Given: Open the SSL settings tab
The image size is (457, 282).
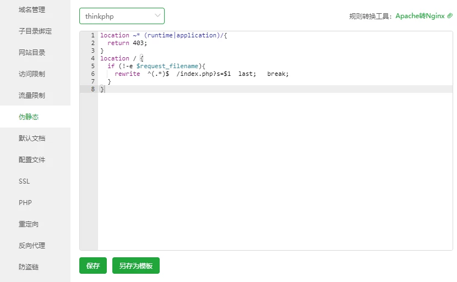Looking at the screenshot, I should 25,181.
